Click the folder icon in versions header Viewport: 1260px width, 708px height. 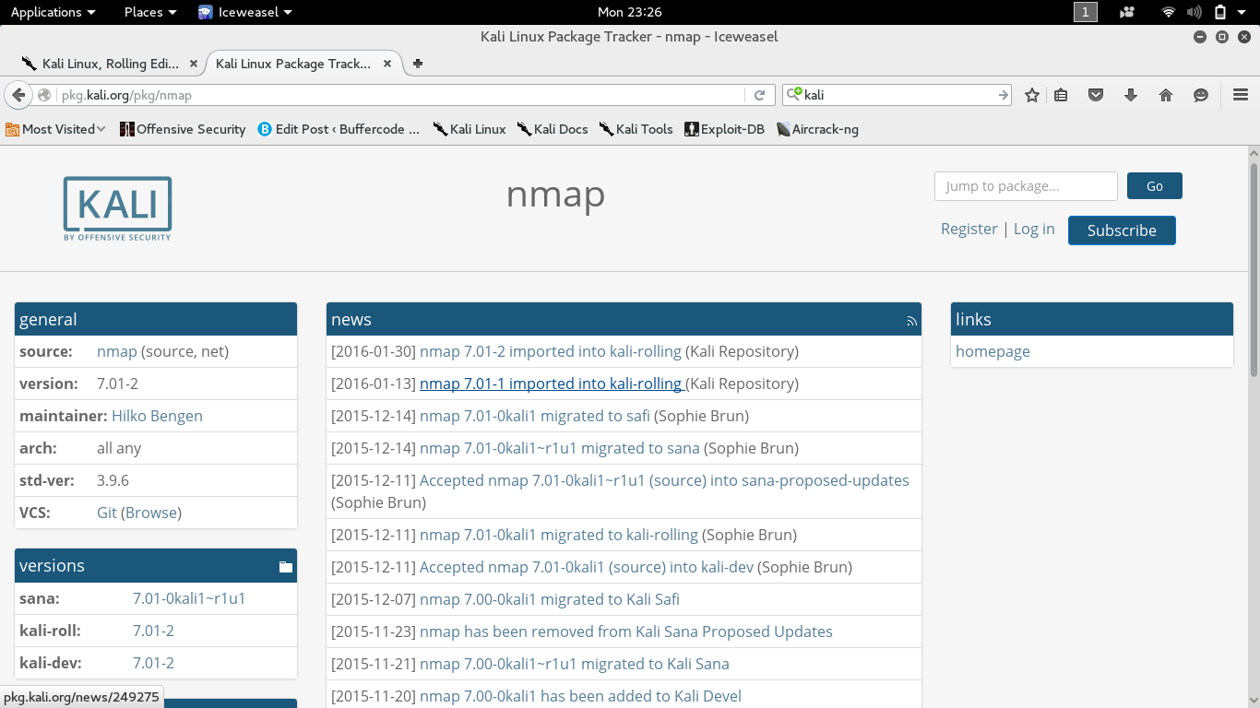(286, 567)
